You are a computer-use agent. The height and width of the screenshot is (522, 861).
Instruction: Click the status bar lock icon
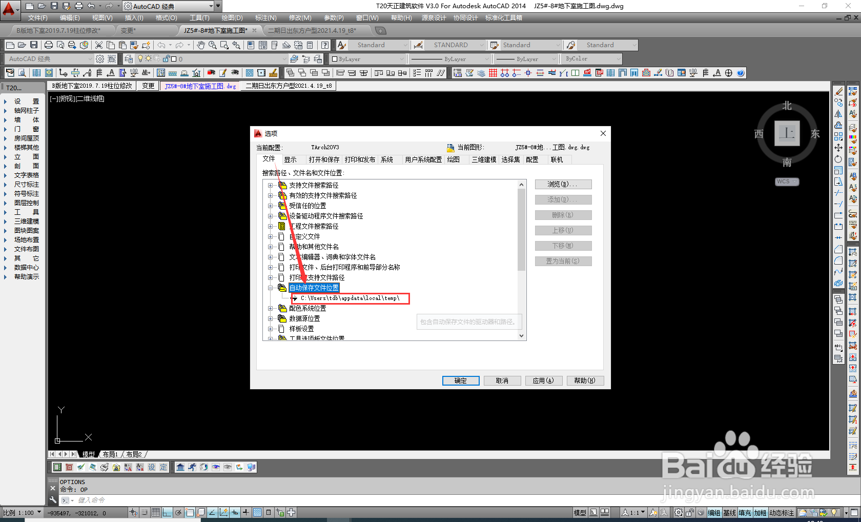tap(690, 512)
